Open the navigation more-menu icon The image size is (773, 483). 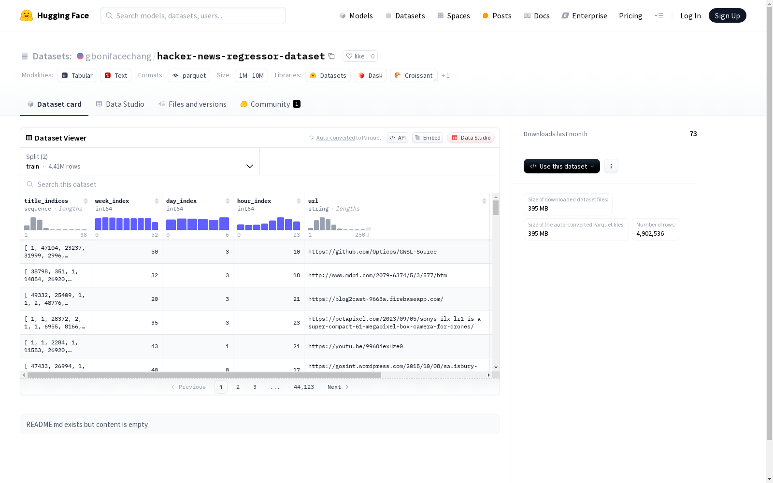coord(658,15)
